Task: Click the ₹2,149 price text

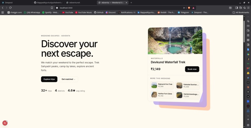Action: (x=156, y=69)
